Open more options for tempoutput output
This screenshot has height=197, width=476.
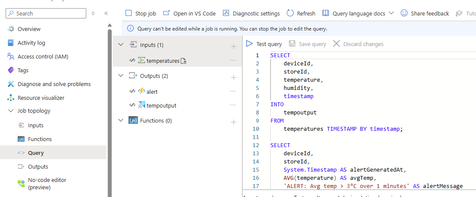coord(233,105)
